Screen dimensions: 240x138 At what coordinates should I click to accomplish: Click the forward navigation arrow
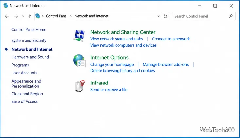coord(16,16)
